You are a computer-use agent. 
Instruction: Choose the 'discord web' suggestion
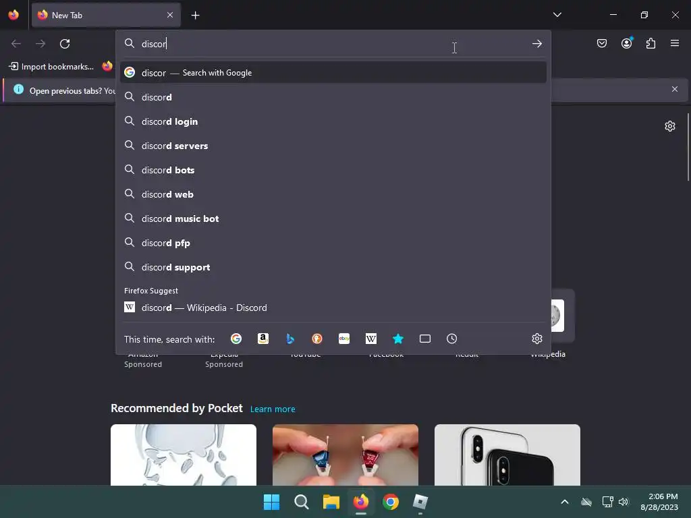(333, 194)
